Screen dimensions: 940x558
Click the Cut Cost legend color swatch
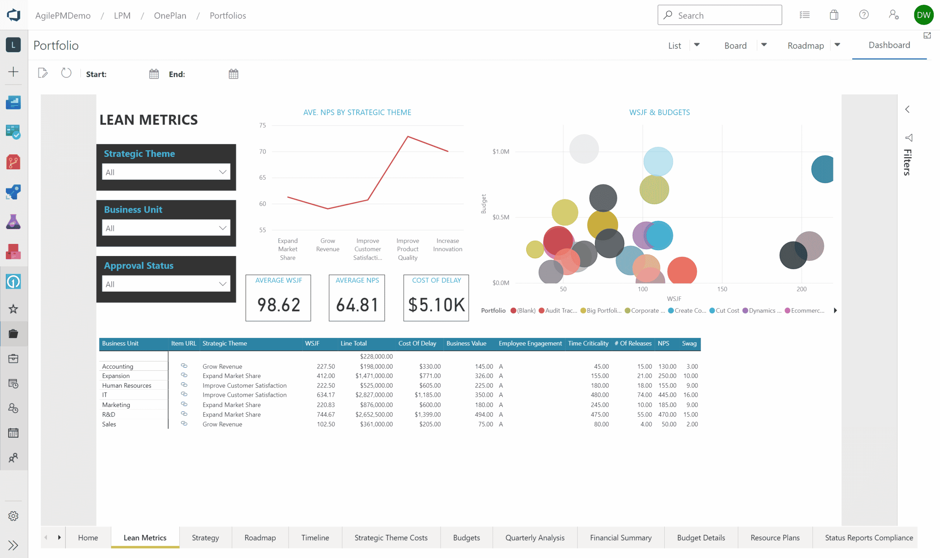click(712, 310)
